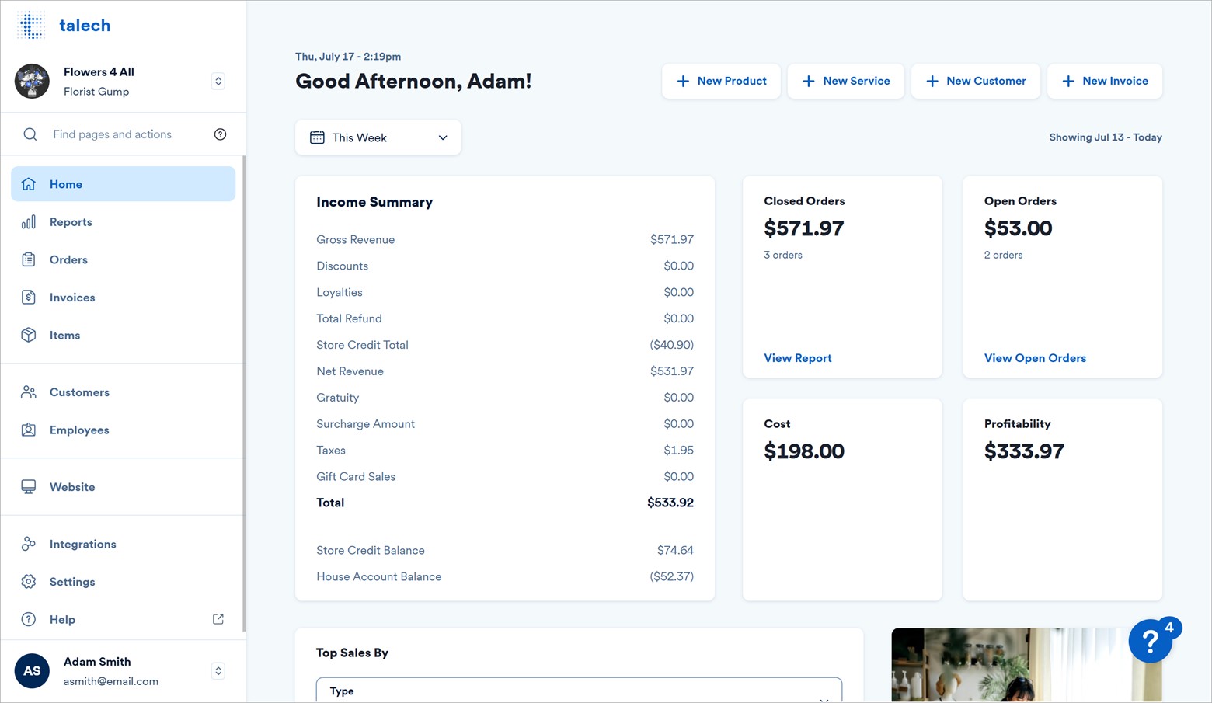Viewport: 1212px width, 703px height.
Task: Click the View Open Orders link
Action: coord(1035,358)
